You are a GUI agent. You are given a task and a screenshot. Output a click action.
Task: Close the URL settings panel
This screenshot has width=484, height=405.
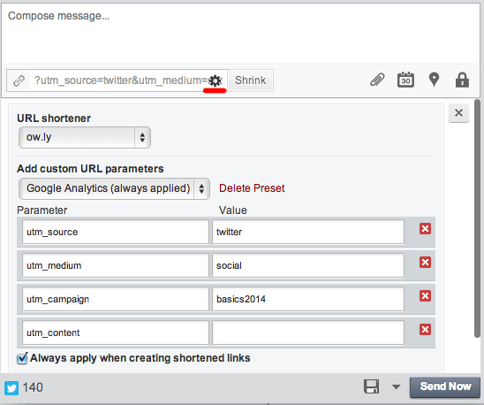coord(458,113)
